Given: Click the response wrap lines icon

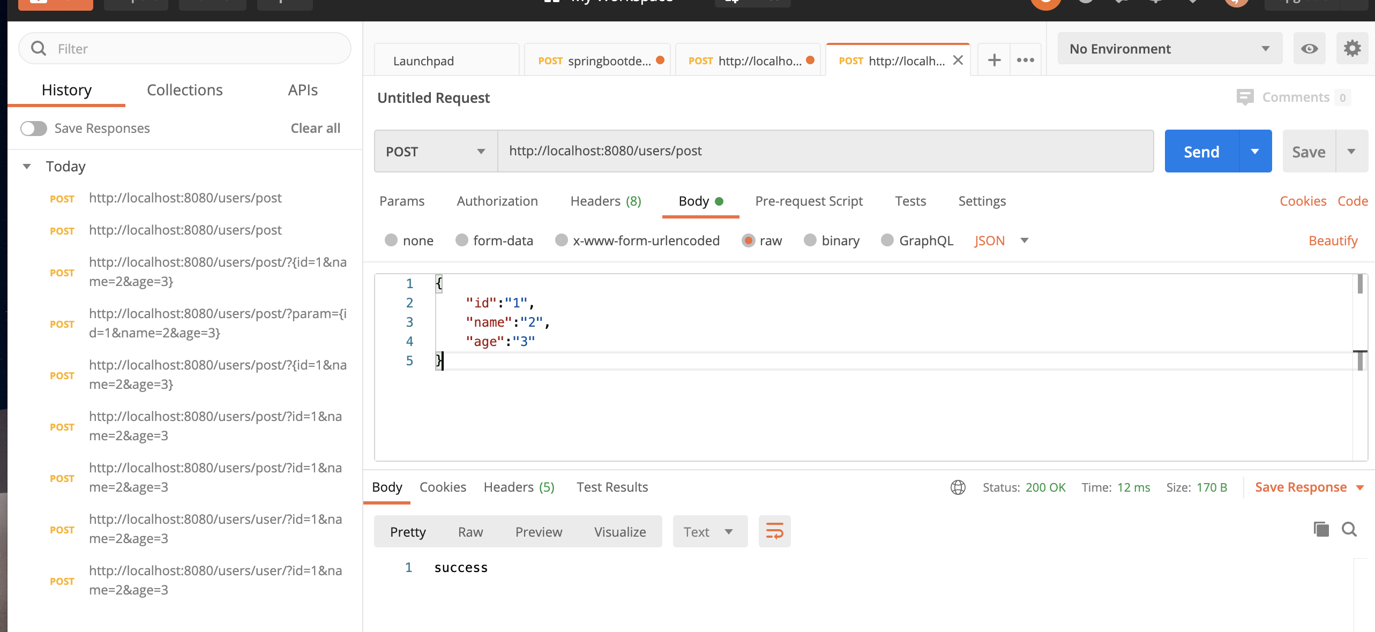Looking at the screenshot, I should [774, 531].
